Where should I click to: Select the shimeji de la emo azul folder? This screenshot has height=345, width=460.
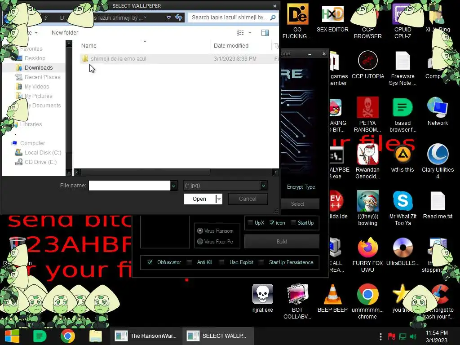pyautogui.click(x=119, y=59)
